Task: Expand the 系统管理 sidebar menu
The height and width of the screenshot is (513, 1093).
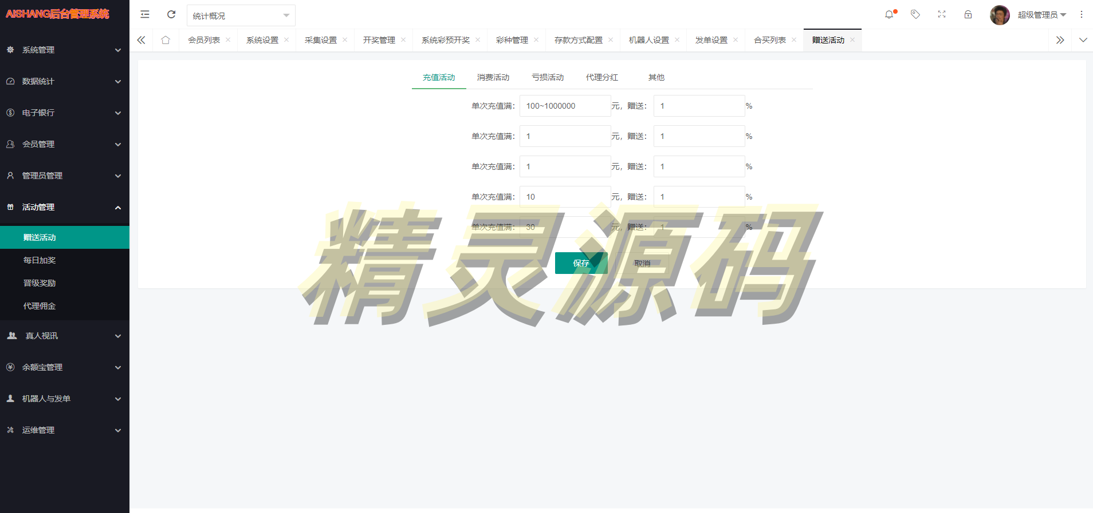Action: click(64, 50)
